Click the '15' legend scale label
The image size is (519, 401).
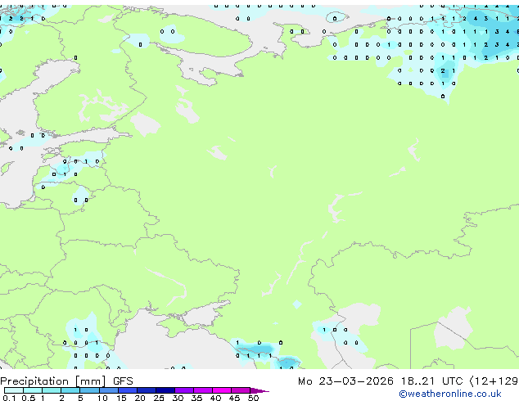pos(121,398)
